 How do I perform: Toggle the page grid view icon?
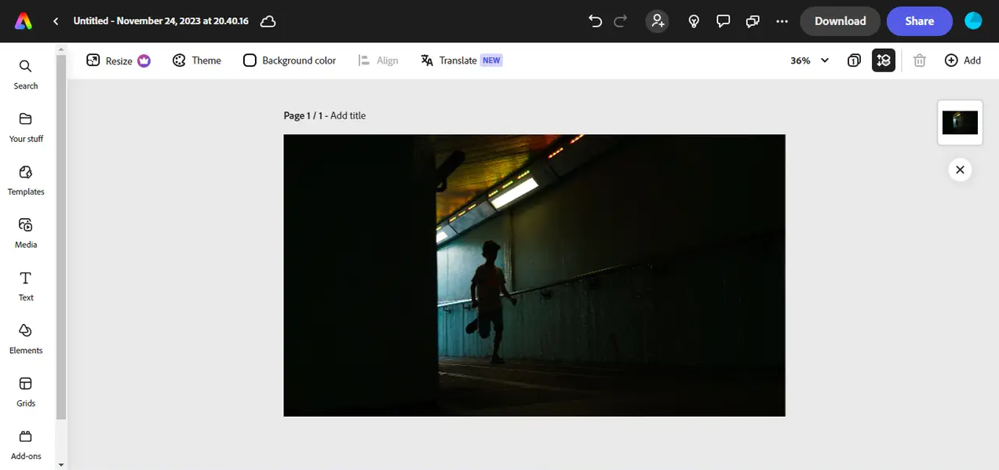pos(884,60)
